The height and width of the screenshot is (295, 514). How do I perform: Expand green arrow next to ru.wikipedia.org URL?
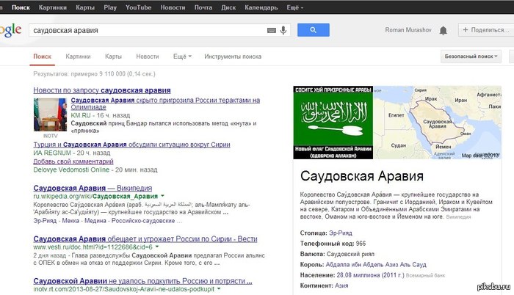pyautogui.click(x=162, y=196)
